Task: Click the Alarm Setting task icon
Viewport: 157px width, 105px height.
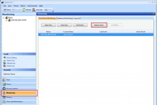Action: [x=4, y=58]
